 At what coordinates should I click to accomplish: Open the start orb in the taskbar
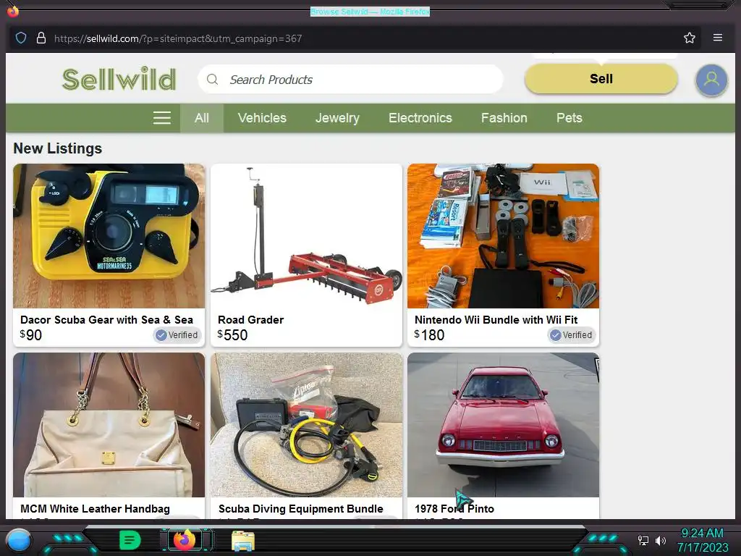[x=19, y=540]
